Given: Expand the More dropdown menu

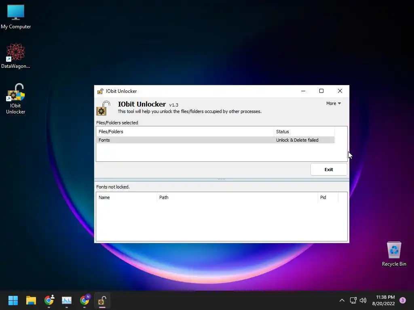Looking at the screenshot, I should 334,104.
